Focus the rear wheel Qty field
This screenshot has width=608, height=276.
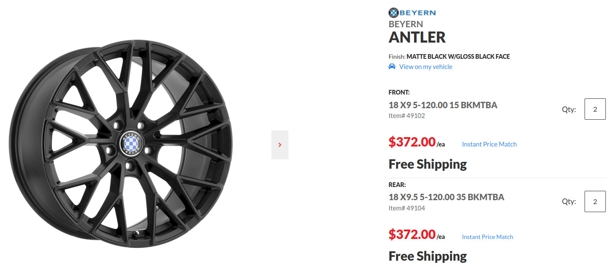coord(595,201)
